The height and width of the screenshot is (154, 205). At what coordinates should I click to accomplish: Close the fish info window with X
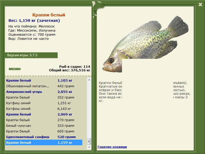[200, 5]
